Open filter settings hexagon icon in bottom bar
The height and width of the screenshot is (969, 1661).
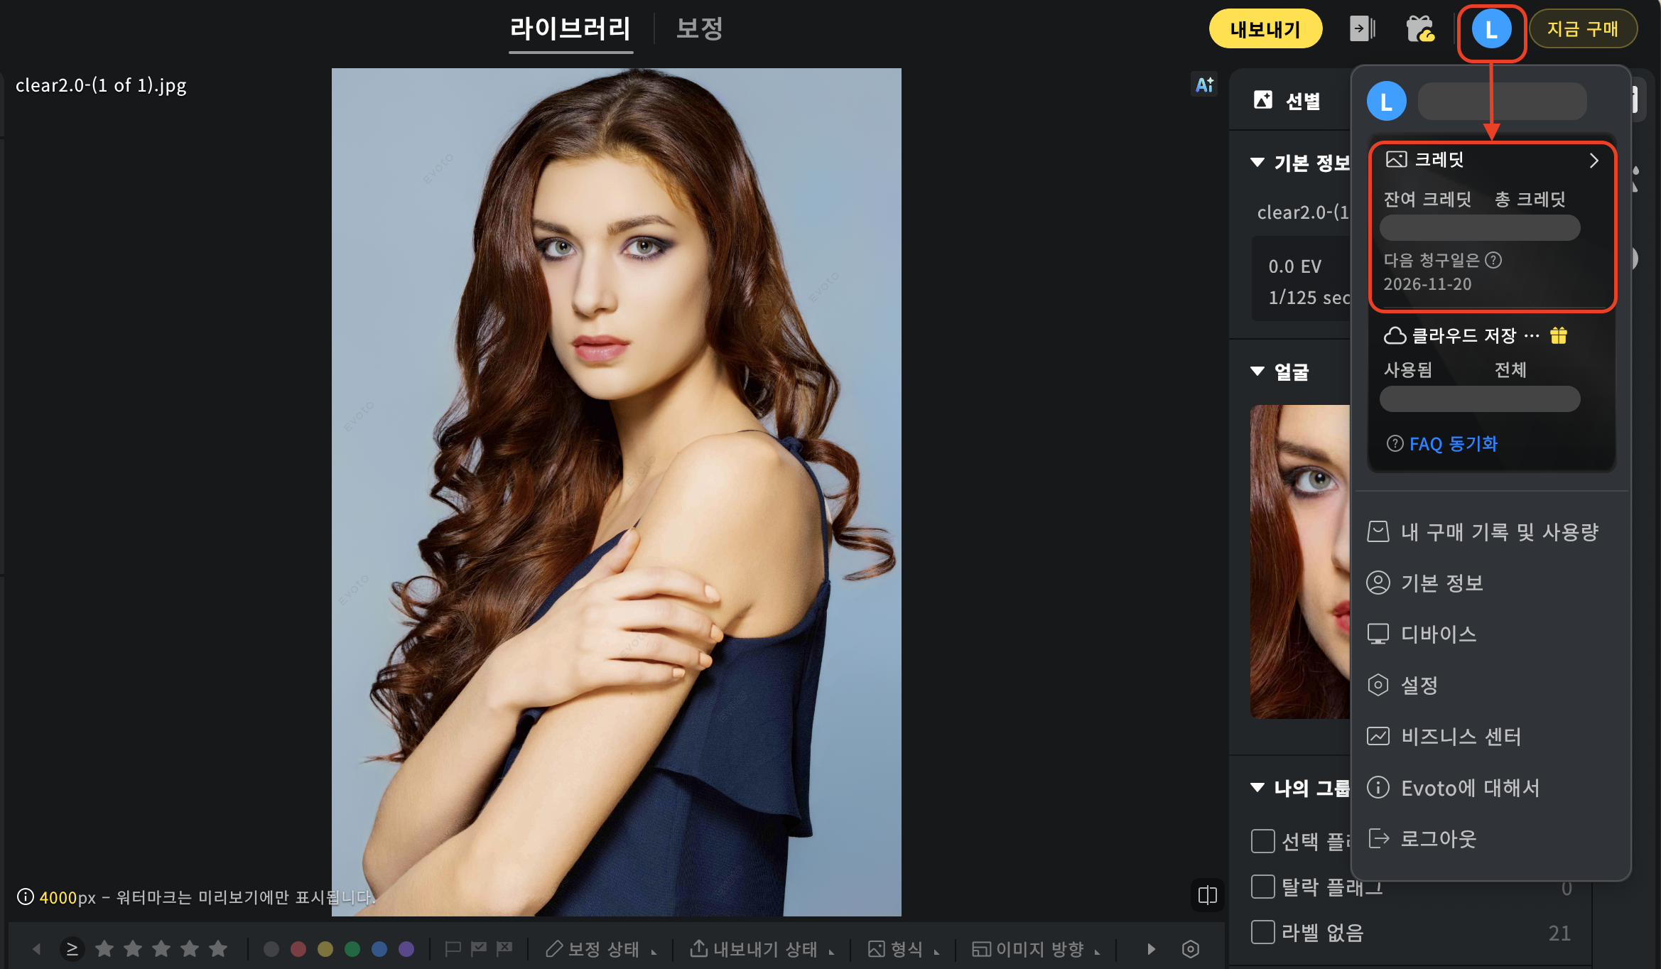(x=1191, y=948)
